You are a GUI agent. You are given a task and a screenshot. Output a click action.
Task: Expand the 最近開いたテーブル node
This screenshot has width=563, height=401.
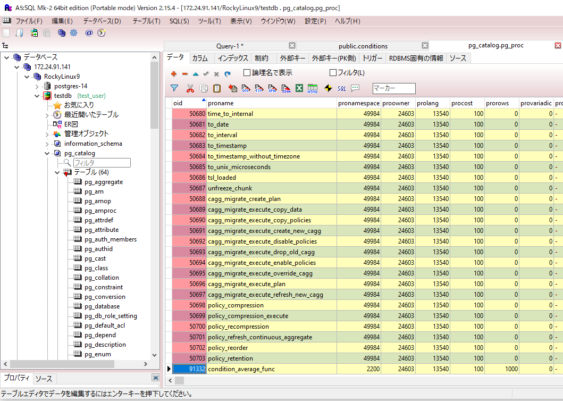47,115
